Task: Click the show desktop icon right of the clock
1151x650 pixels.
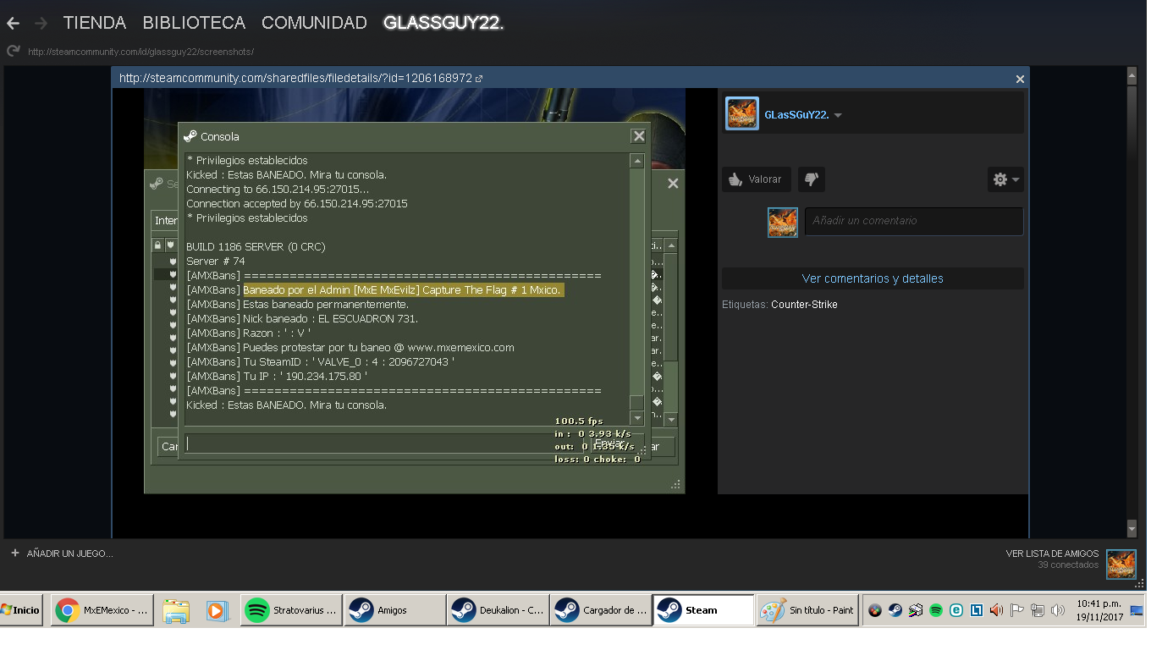Action: point(1137,610)
